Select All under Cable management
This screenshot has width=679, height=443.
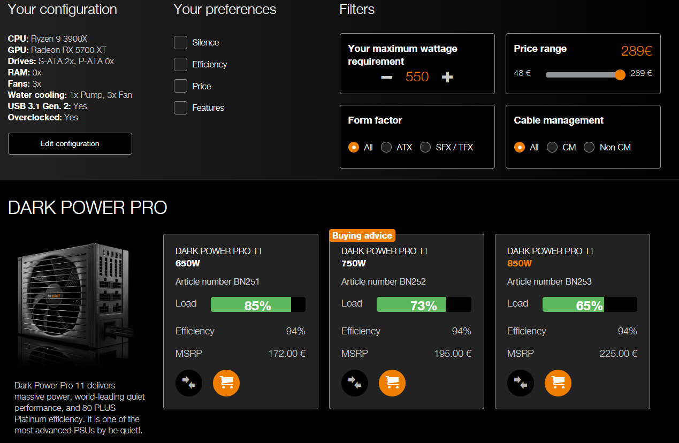pyautogui.click(x=520, y=147)
